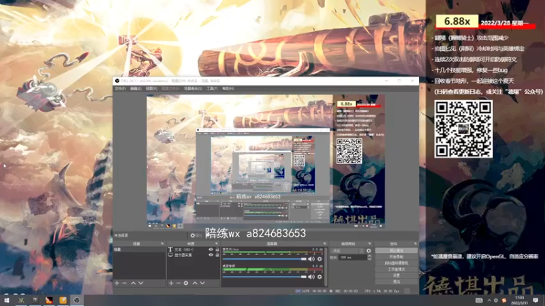Click the OBS logo in title bar
The image size is (545, 306).
tap(117, 81)
